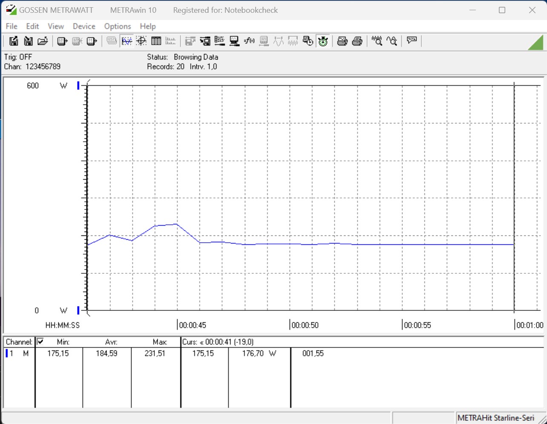This screenshot has height=424, width=547.
Task: Open the Options menu
Action: [x=118, y=26]
